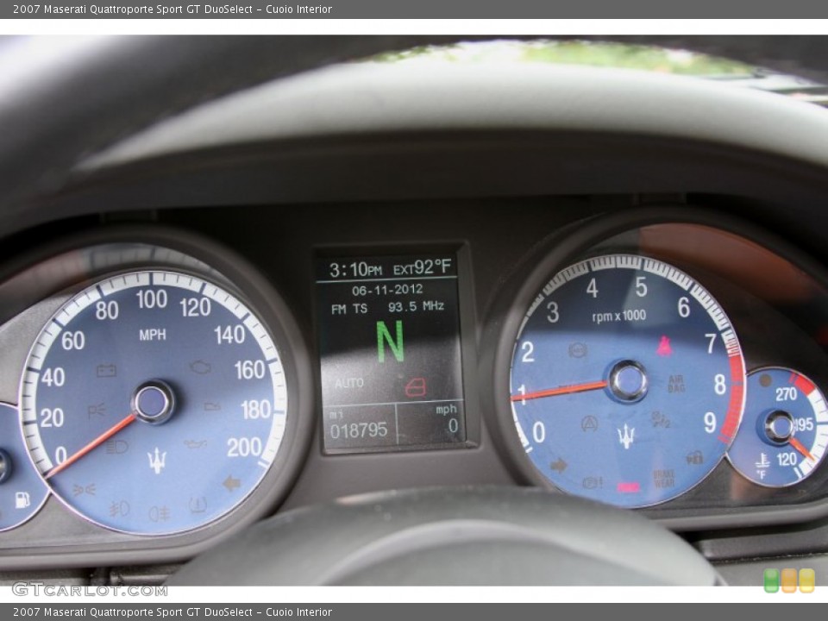
Task: Click the EXT 92°F temperature reading
Action: [x=422, y=267]
